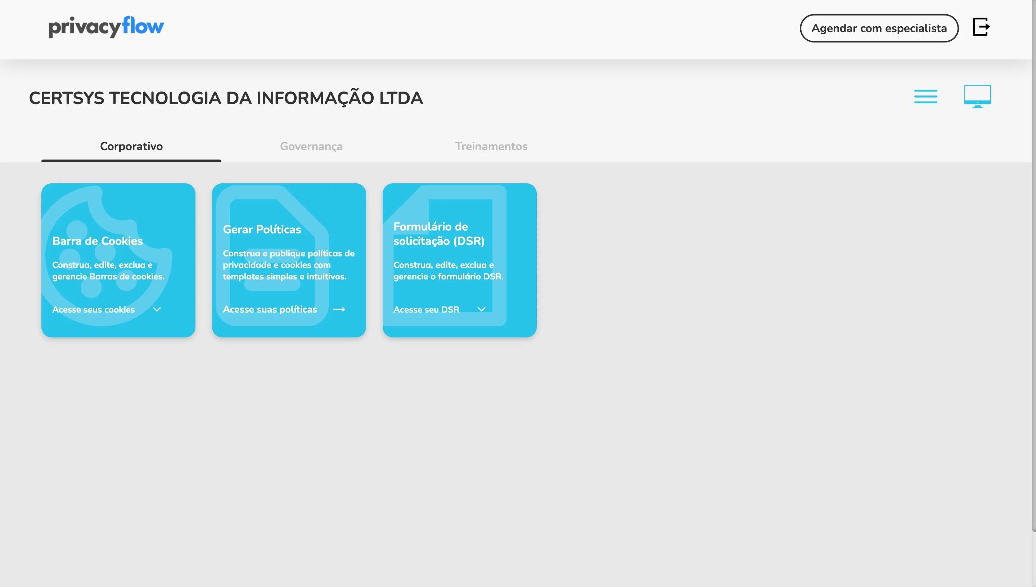Screen dimensions: 1036x587
Task: Click the company name CERTSYS TECNOLOGIA heading
Action: tap(226, 98)
